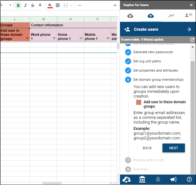Go to Set org unit paths step
Viewport: 196px width, 185px height.
click(x=147, y=61)
